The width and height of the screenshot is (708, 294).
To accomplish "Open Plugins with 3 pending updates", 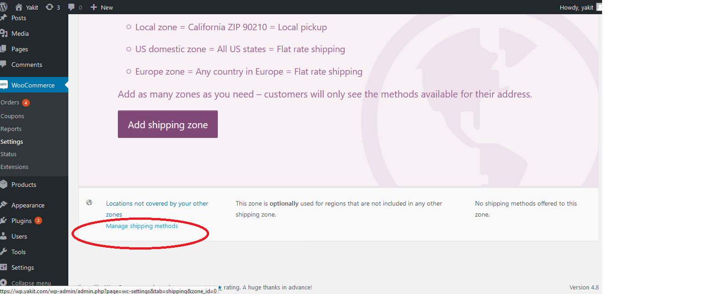I will [22, 221].
